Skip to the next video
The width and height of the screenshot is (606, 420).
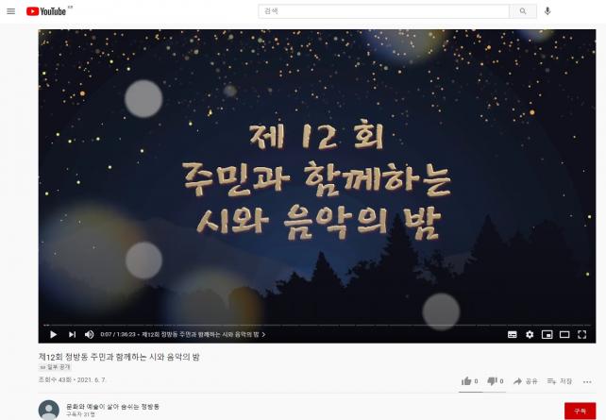tap(72, 334)
